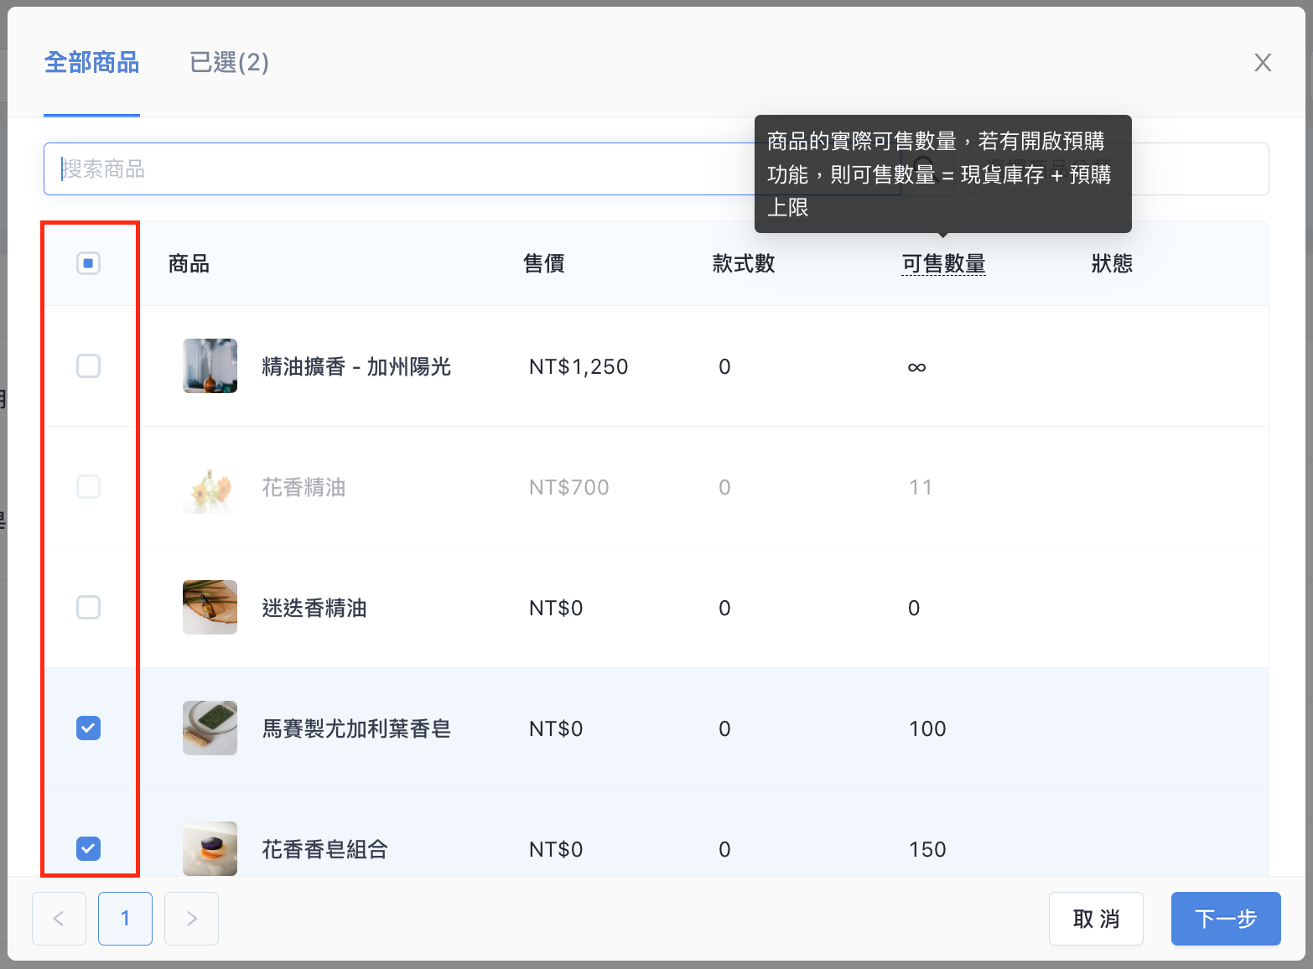Check the 迷迭香精油 row checkbox
This screenshot has width=1313, height=969.
pos(88,608)
